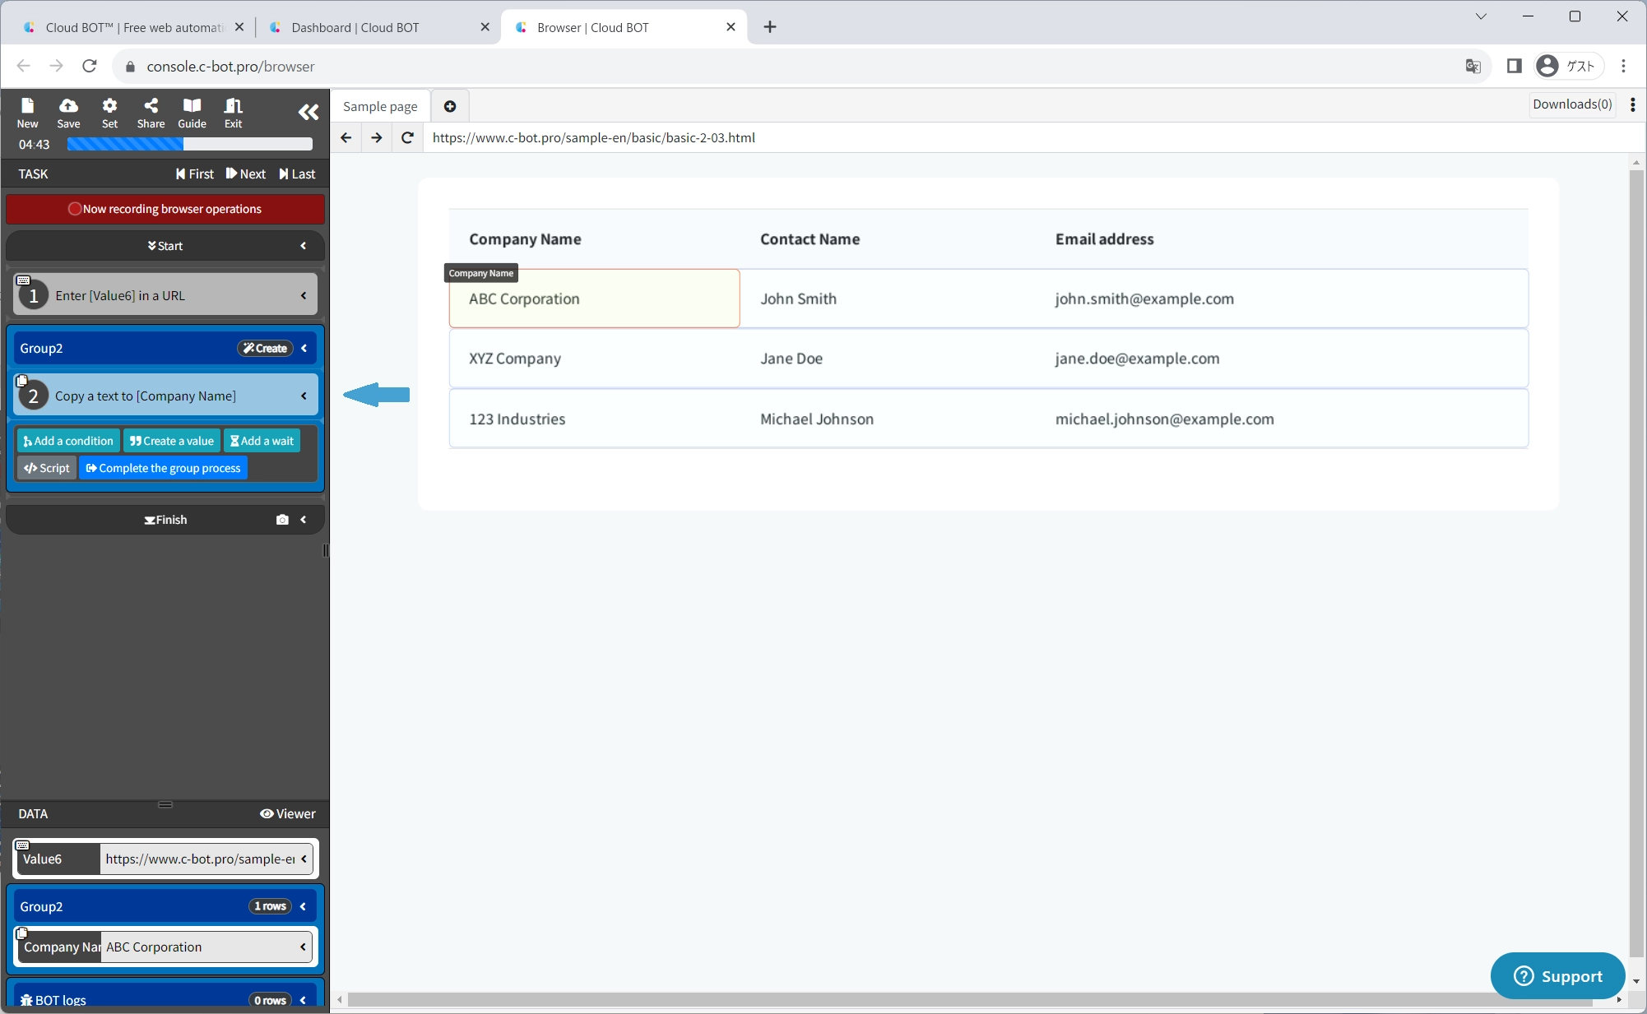The width and height of the screenshot is (1647, 1014).
Task: Click the Add a condition button
Action: 68,441
